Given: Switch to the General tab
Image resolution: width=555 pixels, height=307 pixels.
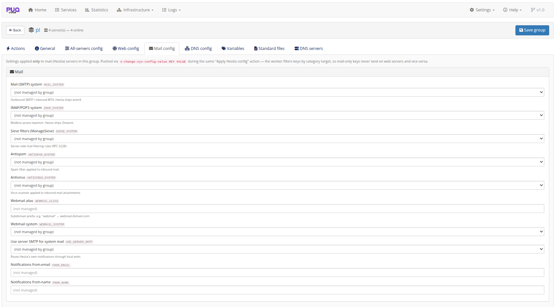Looking at the screenshot, I should coord(45,49).
